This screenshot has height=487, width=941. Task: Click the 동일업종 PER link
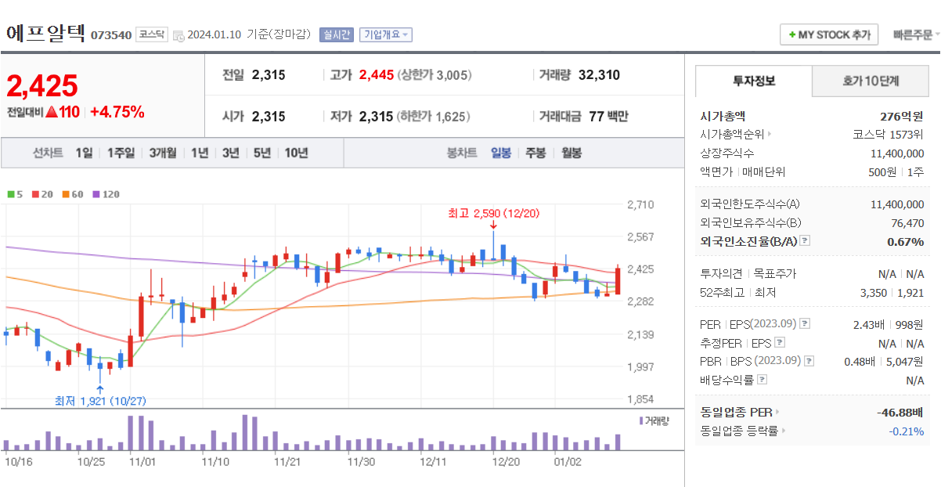[736, 412]
